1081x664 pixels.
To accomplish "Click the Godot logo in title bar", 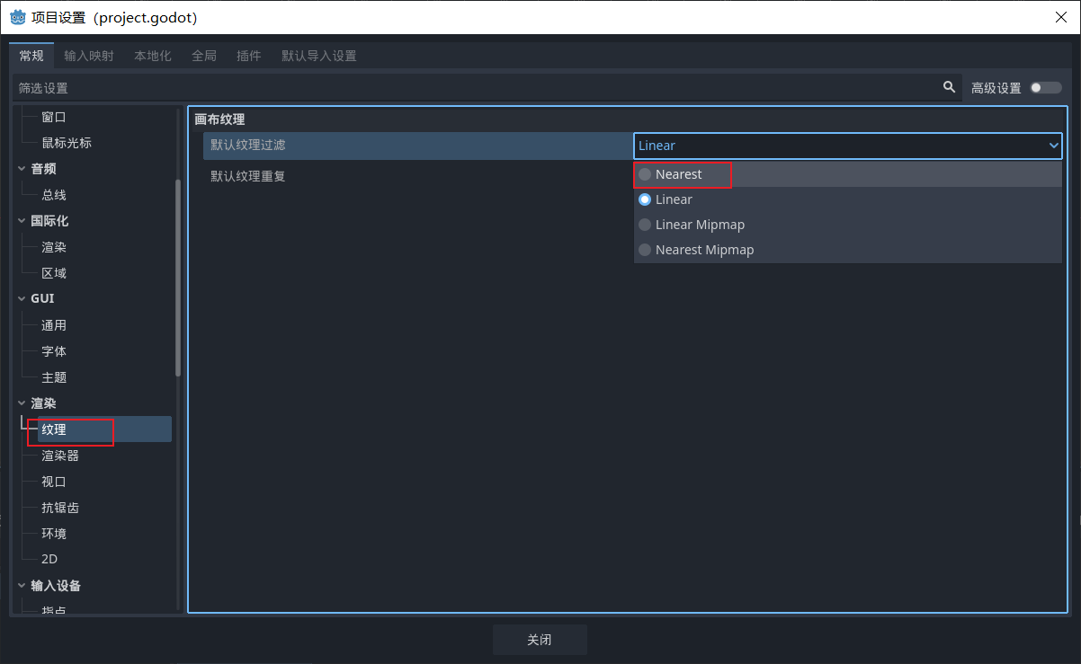I will 17,17.
